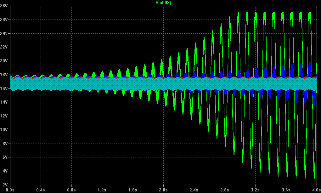
Task: Click the 14V vertical axis label
Action: pos(4,102)
